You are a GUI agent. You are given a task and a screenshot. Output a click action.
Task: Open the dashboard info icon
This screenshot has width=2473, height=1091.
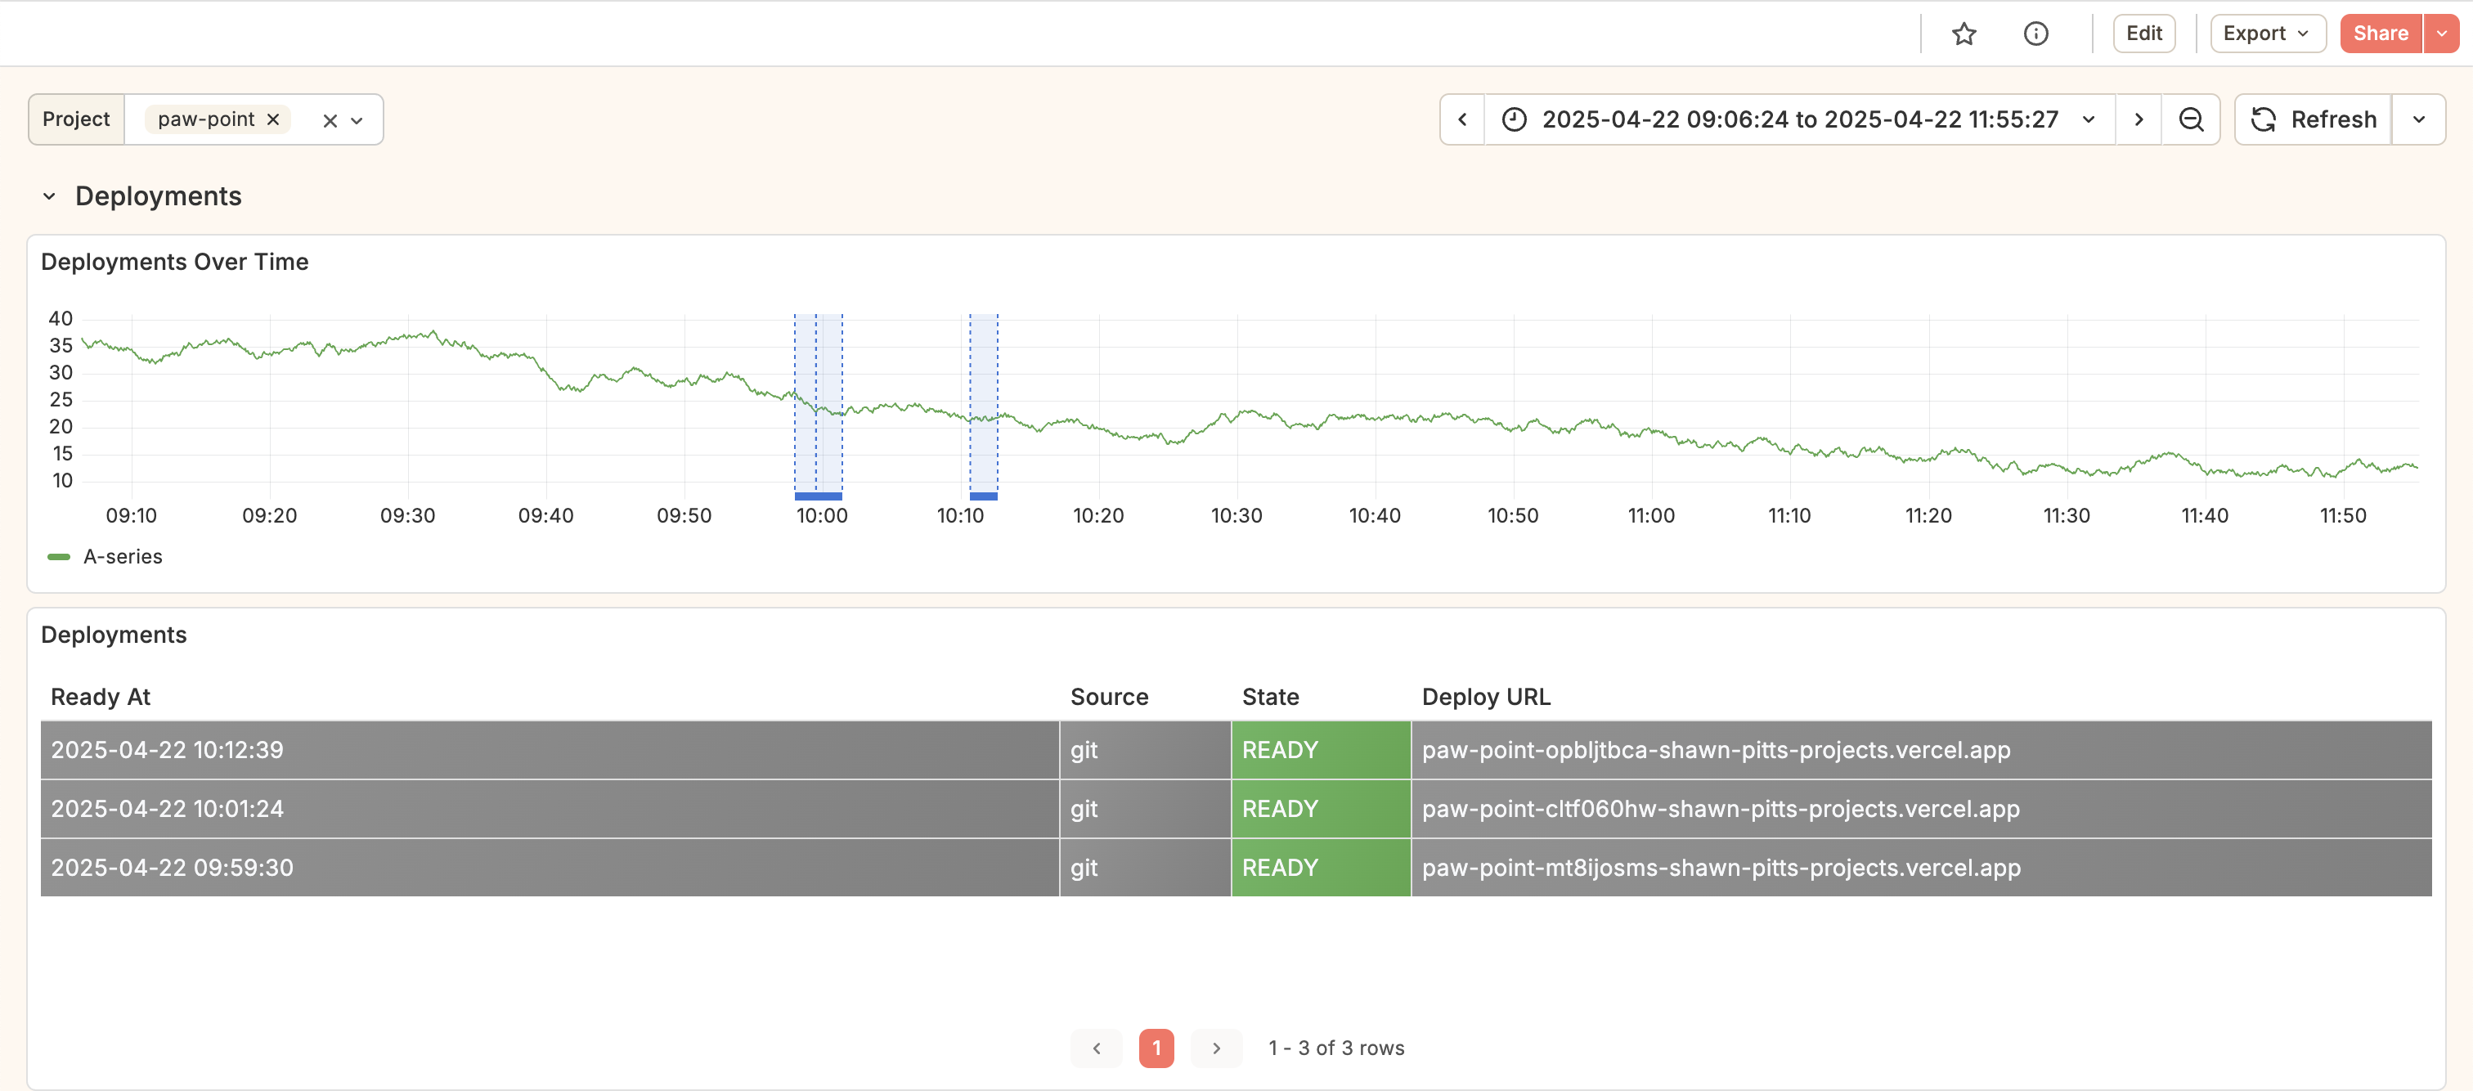tap(2035, 34)
